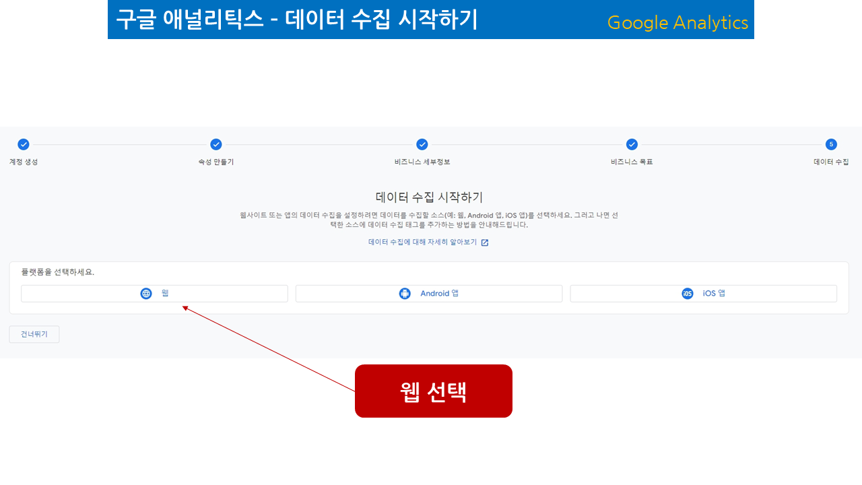The height and width of the screenshot is (485, 862).
Task: Click the 플랫폼을 선택하세요. label
Action: click(x=58, y=273)
